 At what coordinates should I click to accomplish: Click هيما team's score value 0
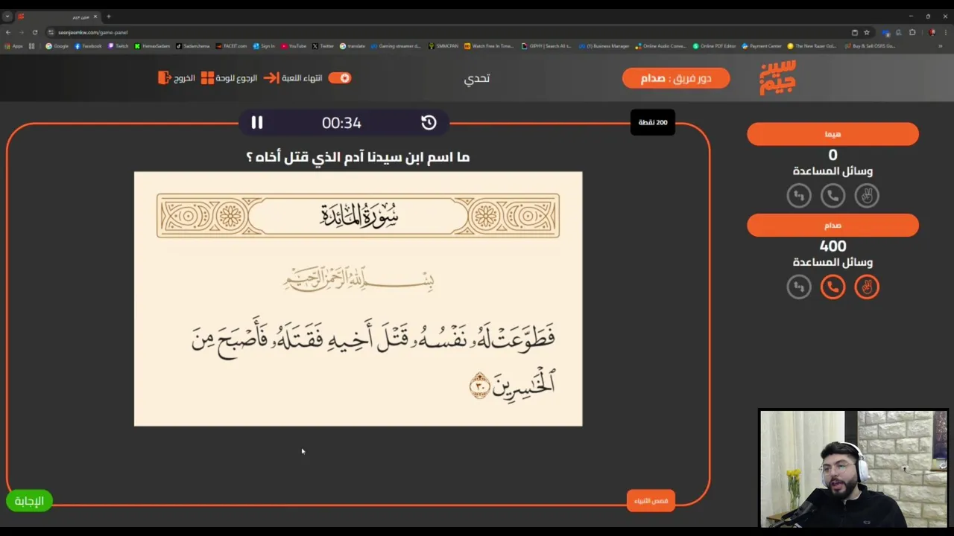[x=833, y=155]
